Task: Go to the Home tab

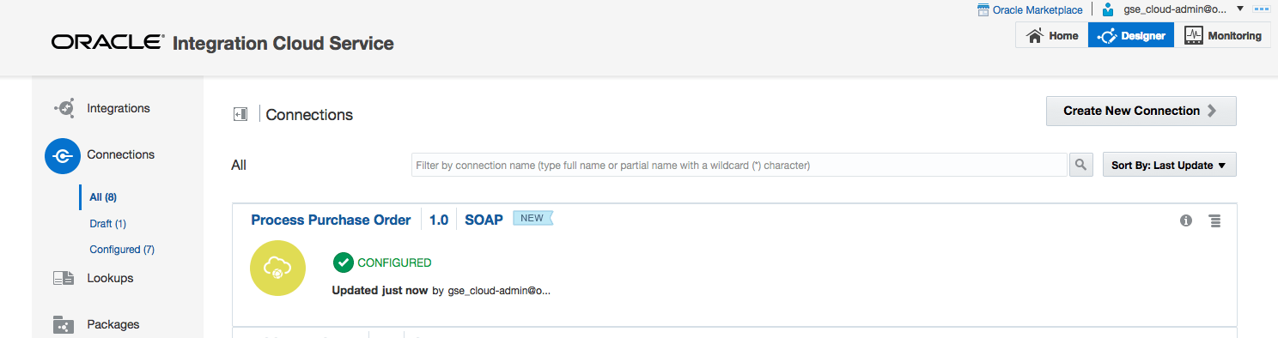Action: coord(1052,35)
